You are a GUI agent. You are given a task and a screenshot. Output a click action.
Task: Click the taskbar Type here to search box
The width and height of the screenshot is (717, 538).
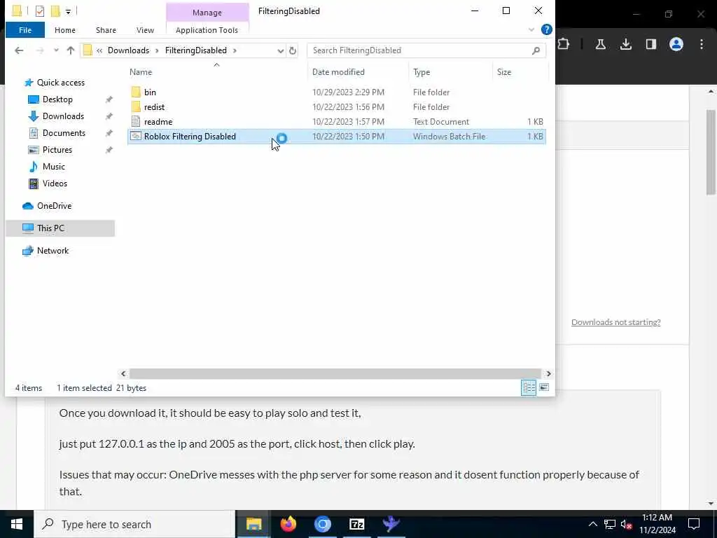[134, 524]
